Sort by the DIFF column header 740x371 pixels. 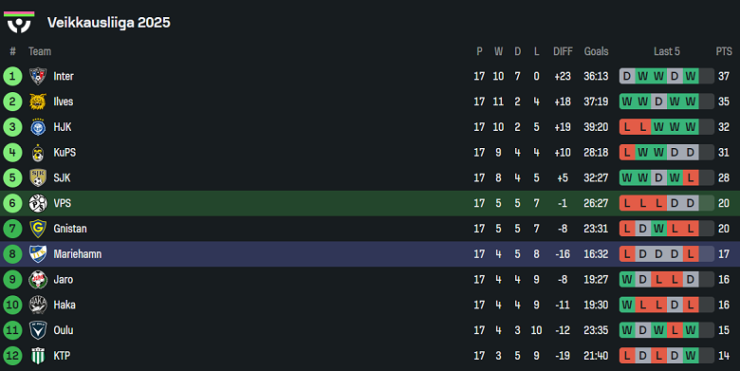[563, 51]
